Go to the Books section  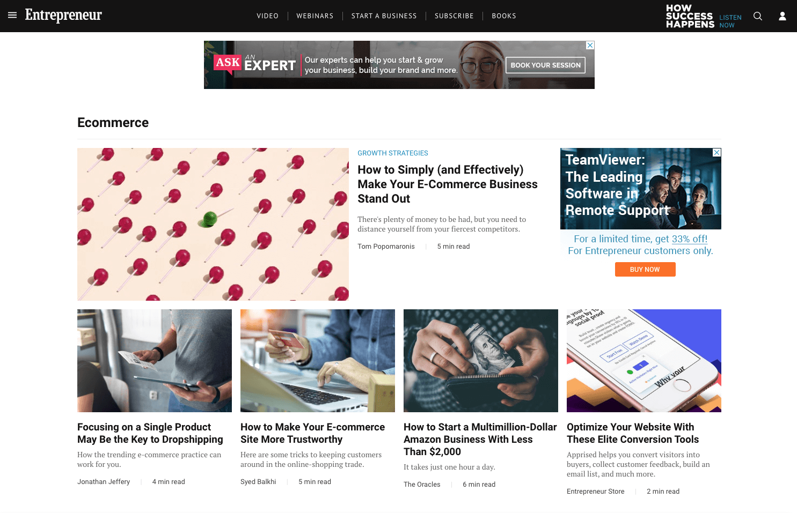[504, 16]
